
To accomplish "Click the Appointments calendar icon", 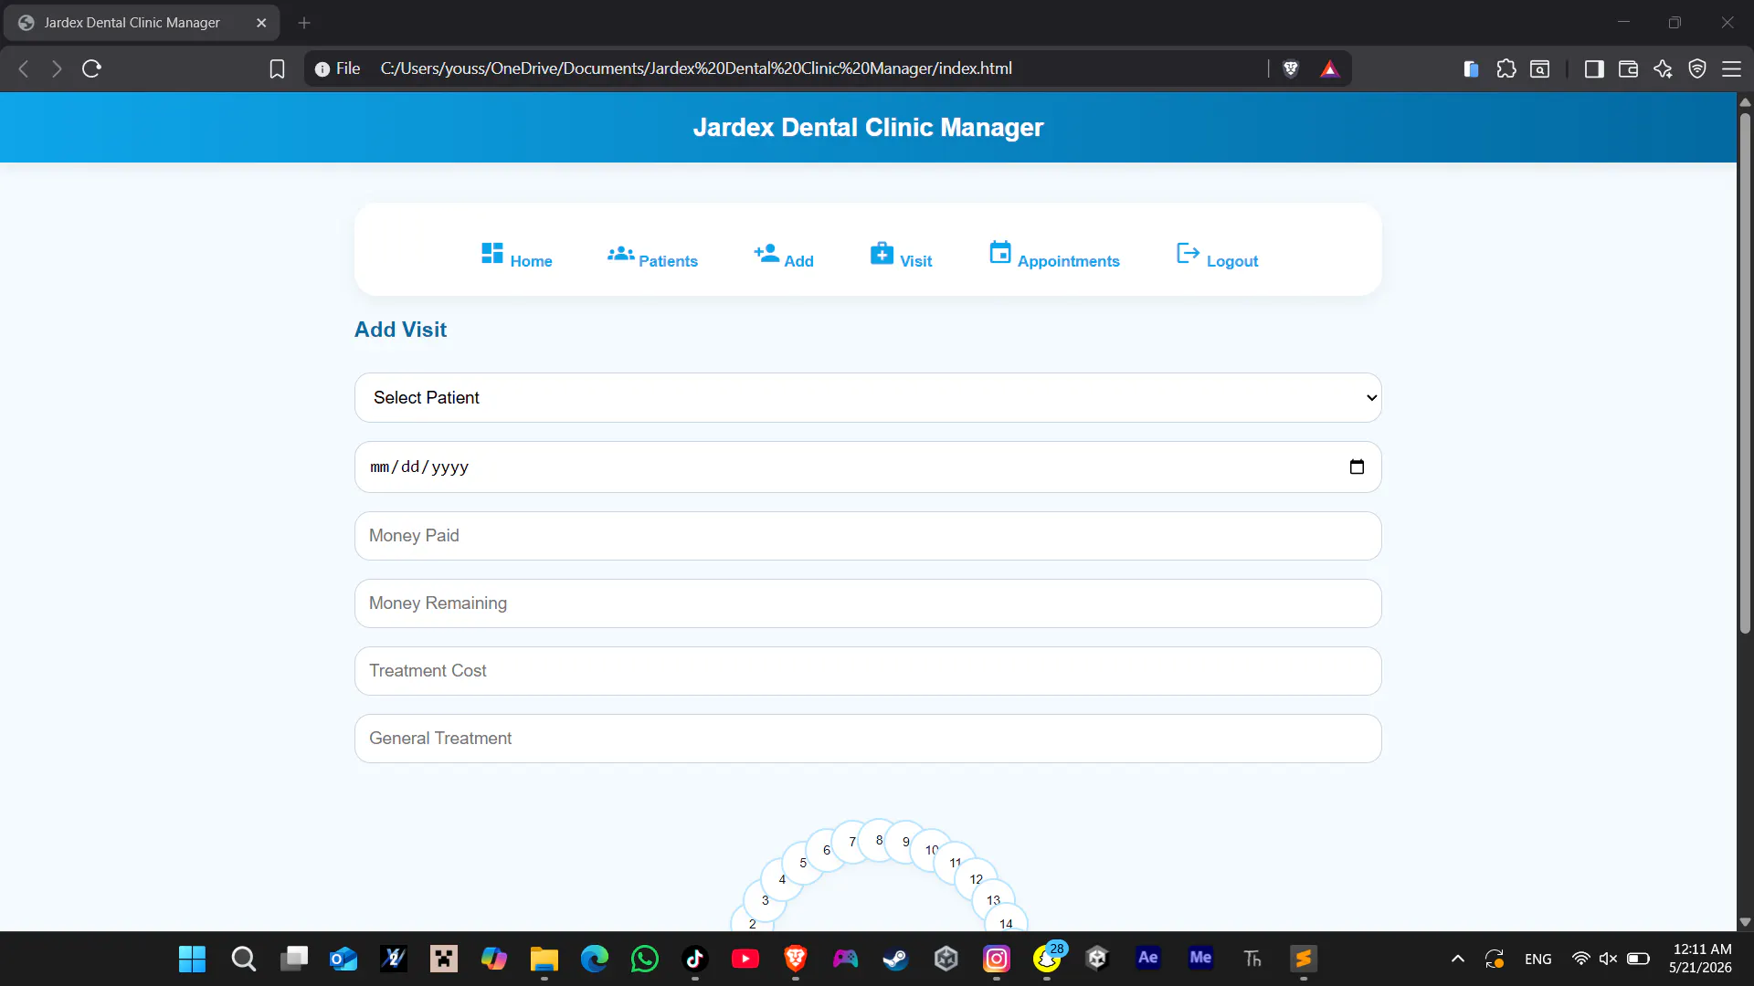I will (x=1000, y=252).
